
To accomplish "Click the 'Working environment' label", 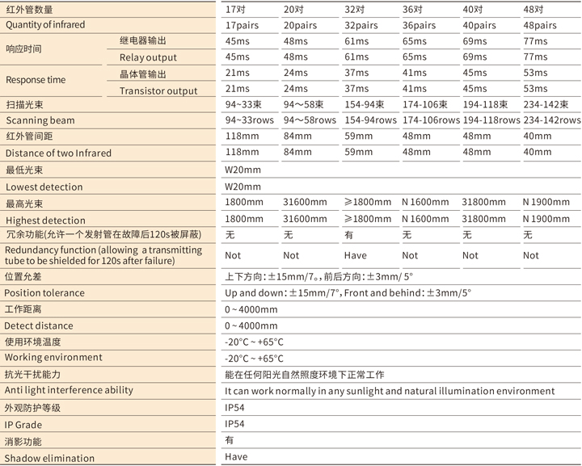I will click(53, 358).
